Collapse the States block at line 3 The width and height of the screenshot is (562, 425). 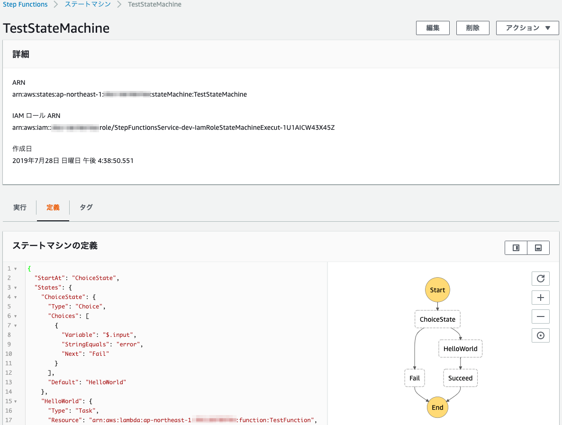(15, 288)
